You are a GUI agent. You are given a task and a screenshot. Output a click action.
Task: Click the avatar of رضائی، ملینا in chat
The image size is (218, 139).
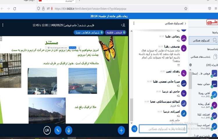(184, 39)
